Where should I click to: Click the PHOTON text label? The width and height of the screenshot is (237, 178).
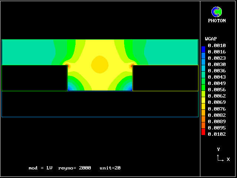(x=217, y=21)
